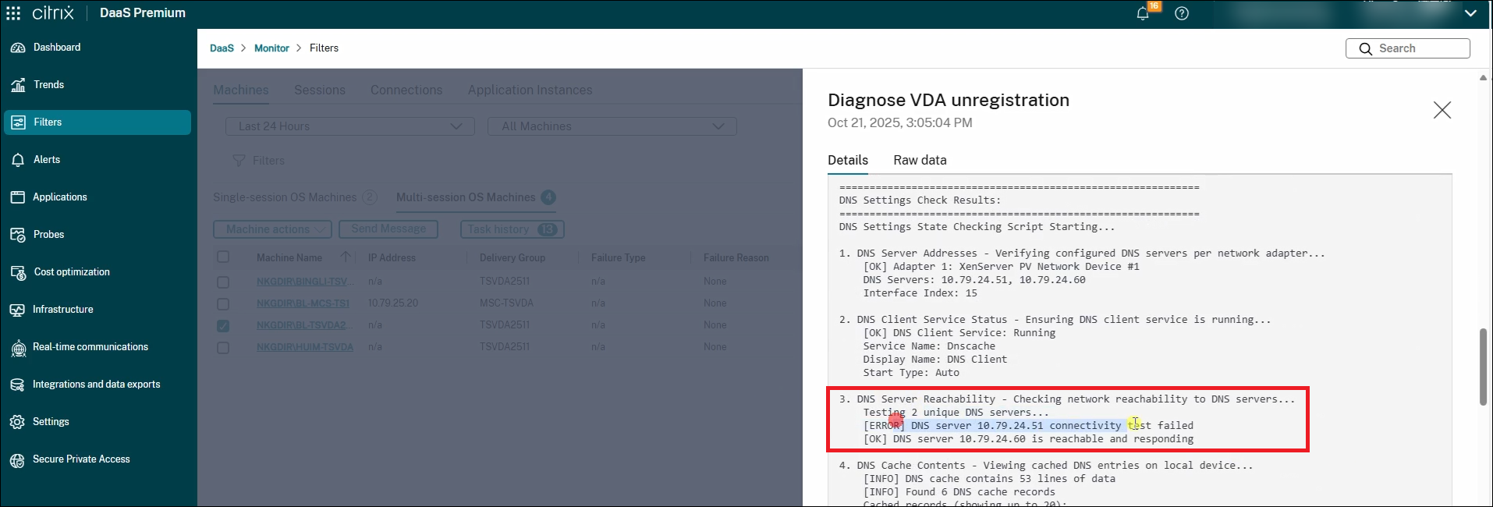This screenshot has height=507, width=1493.
Task: Select the Application Instances tab
Action: pos(530,90)
